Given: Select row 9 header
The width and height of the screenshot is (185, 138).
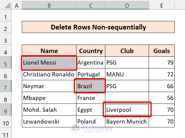Looking at the screenshot, I should pos(6,110).
